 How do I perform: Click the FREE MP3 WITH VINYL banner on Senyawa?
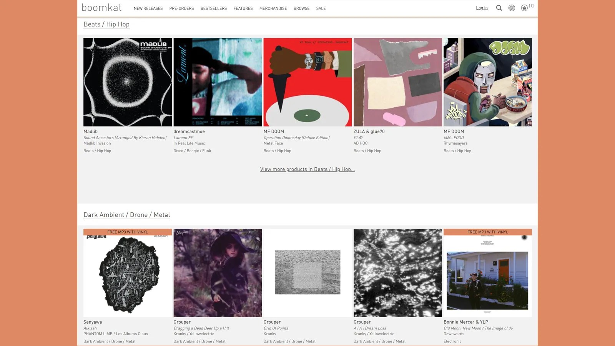coord(127,232)
